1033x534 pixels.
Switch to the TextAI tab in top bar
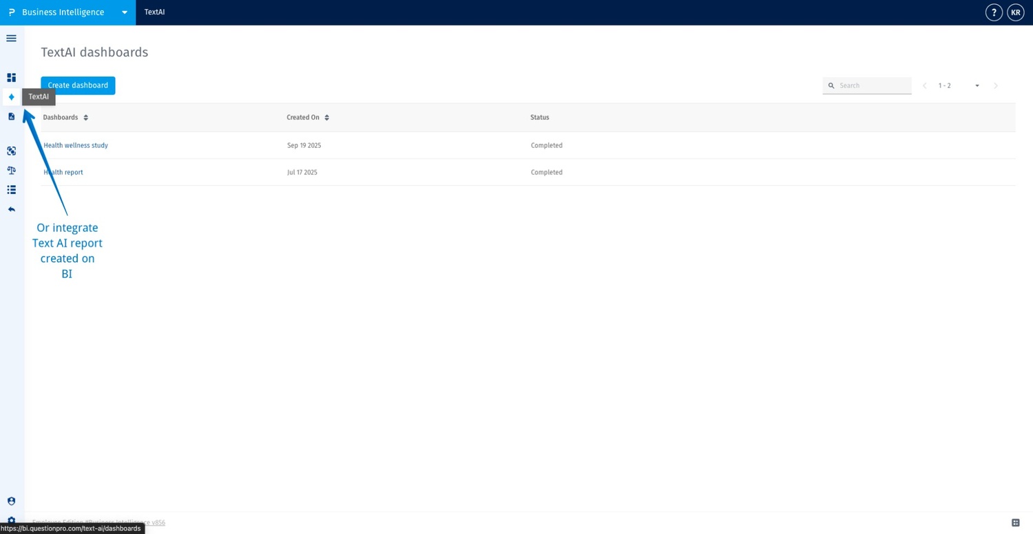coord(154,12)
